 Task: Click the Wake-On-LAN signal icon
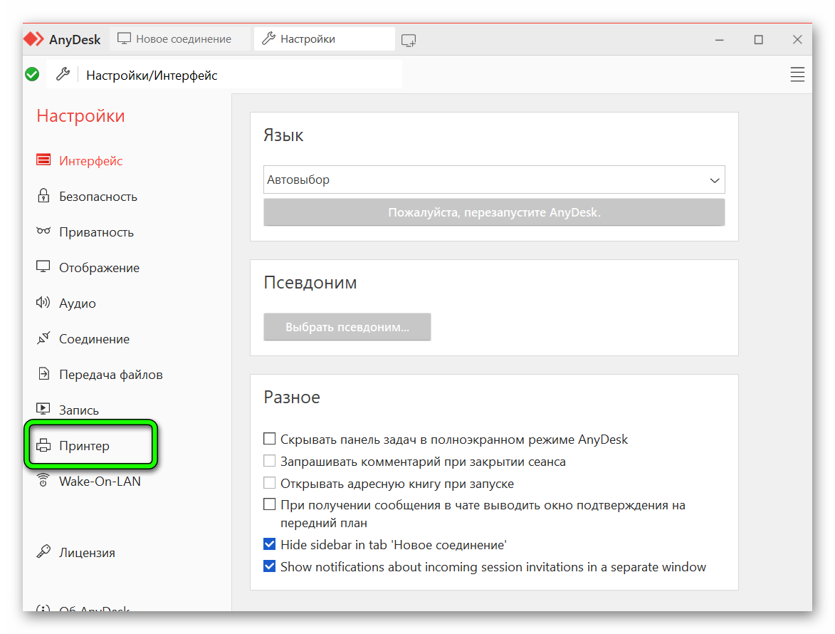(43, 480)
